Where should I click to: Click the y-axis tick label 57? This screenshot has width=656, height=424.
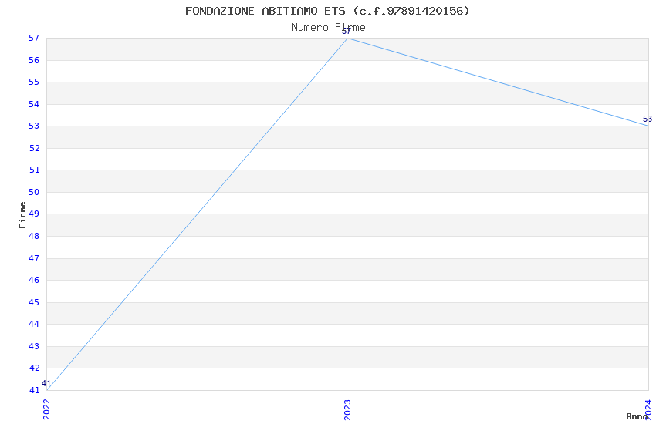tap(34, 39)
